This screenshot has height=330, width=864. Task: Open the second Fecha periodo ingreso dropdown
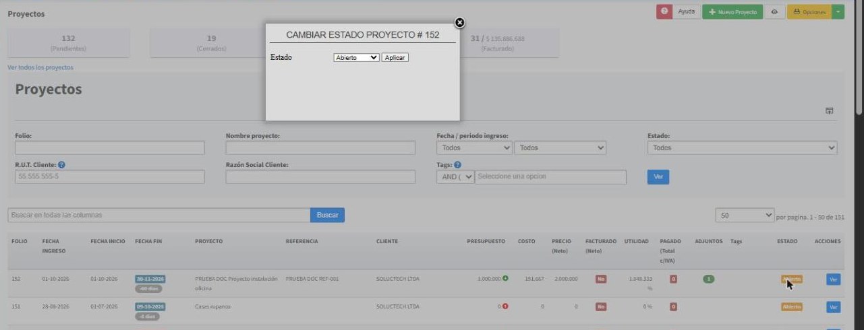(x=560, y=147)
